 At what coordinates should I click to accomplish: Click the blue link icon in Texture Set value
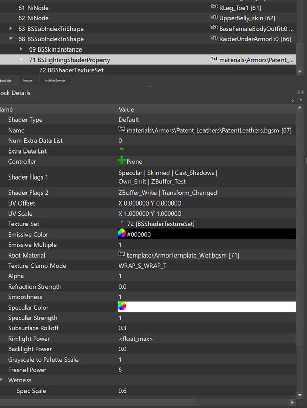click(122, 222)
